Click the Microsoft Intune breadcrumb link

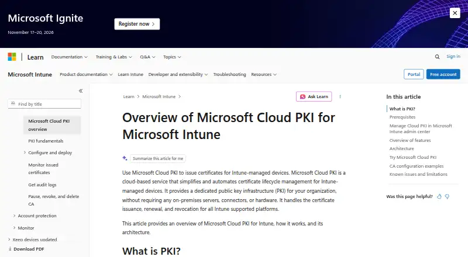point(159,96)
